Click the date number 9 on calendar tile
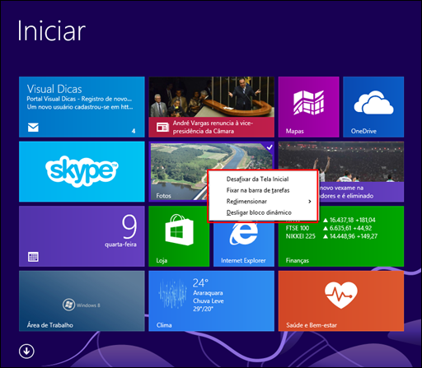This screenshot has height=368, width=422. (129, 226)
